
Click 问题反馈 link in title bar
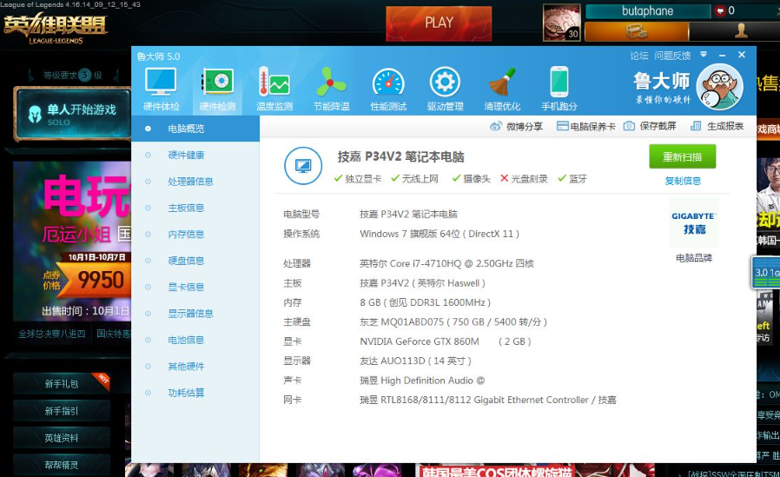tap(672, 56)
